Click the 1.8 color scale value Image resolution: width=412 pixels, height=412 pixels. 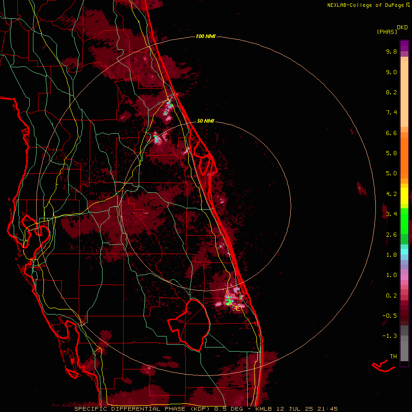pos(391,255)
